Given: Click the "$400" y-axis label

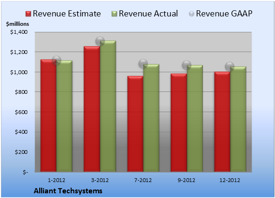Looking at the screenshot, I should (x=21, y=132).
